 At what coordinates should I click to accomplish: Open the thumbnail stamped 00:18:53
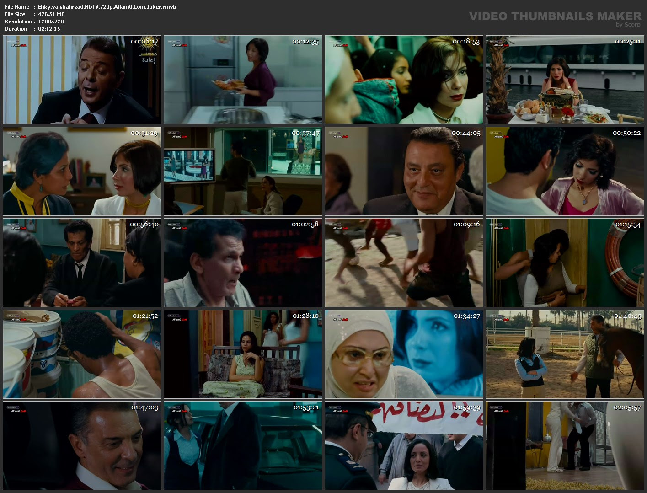[x=404, y=80]
